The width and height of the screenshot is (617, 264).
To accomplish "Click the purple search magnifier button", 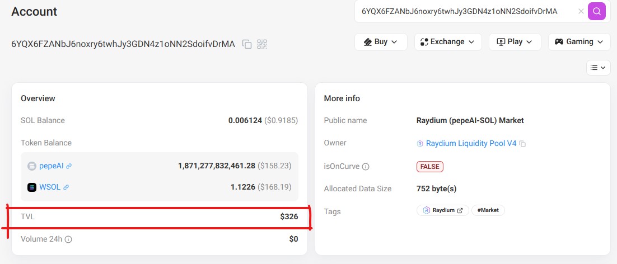I will [x=596, y=11].
